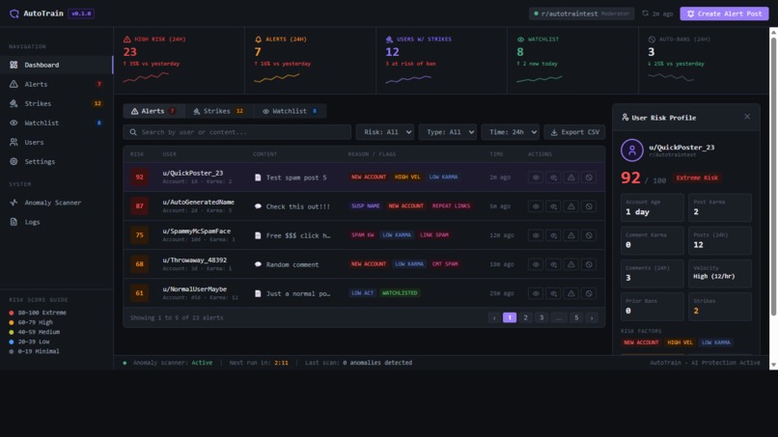
Task: Go to the previous alerts page arrow
Action: click(x=494, y=317)
